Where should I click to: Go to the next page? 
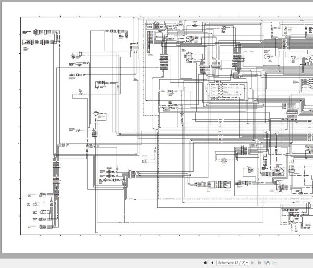(252, 263)
